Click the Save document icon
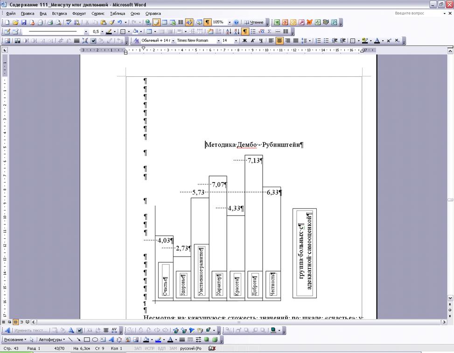The width and height of the screenshot is (454, 353). [24, 22]
